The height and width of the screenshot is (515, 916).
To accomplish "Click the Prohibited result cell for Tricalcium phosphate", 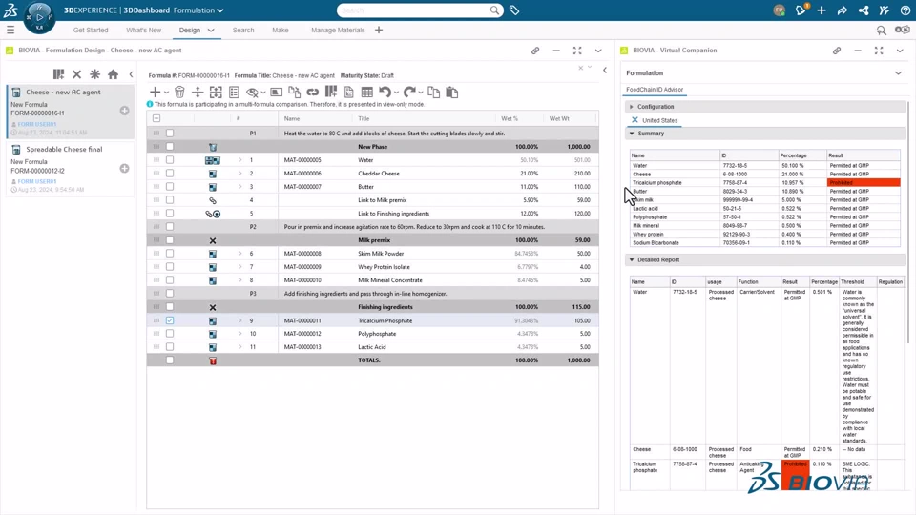I will tap(864, 183).
